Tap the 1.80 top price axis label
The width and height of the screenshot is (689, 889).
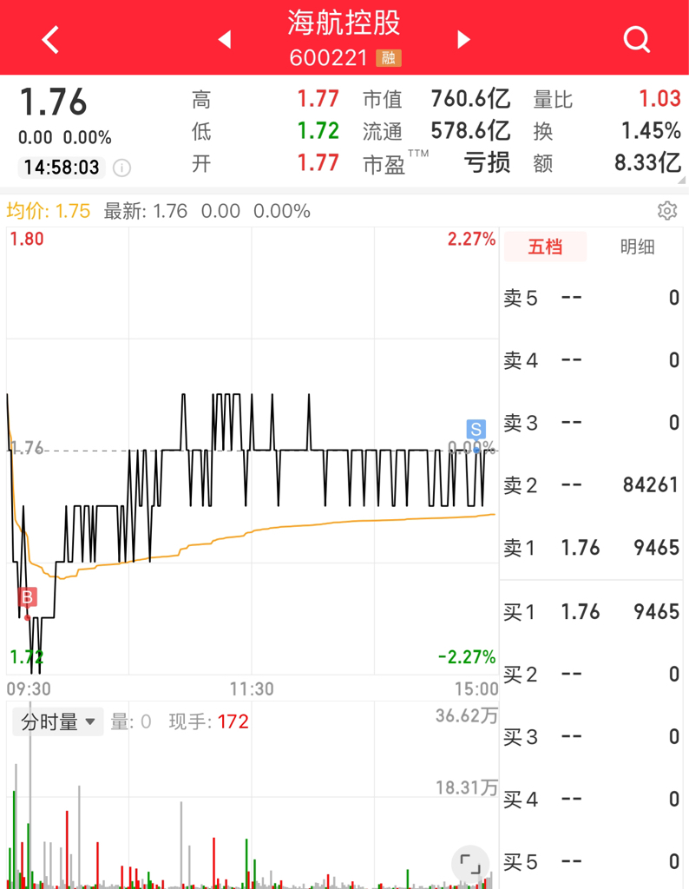[27, 239]
